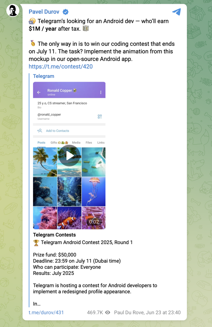Image resolution: width=212 pixels, height=327 pixels.
Task: Click the Ronald Copper name in mockup
Action: (x=59, y=91)
